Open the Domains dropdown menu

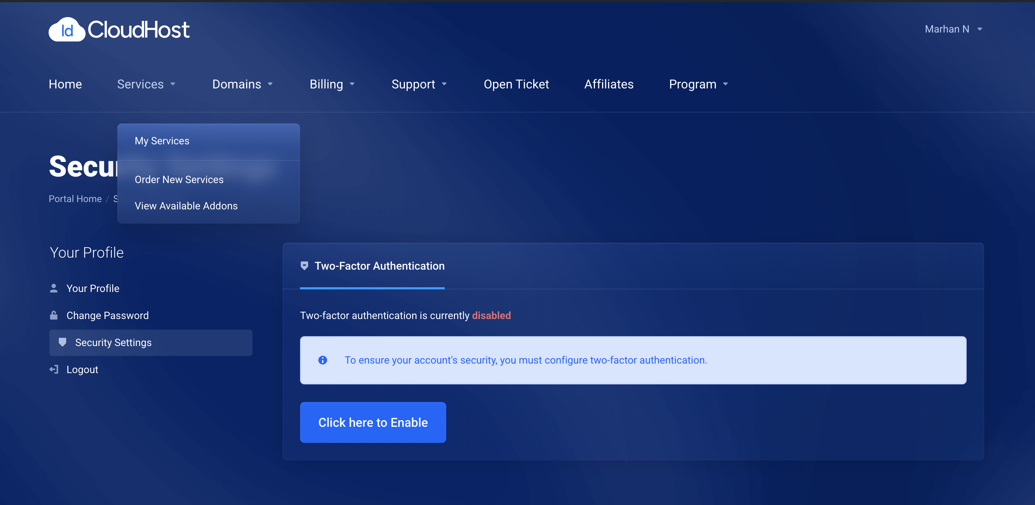[243, 84]
